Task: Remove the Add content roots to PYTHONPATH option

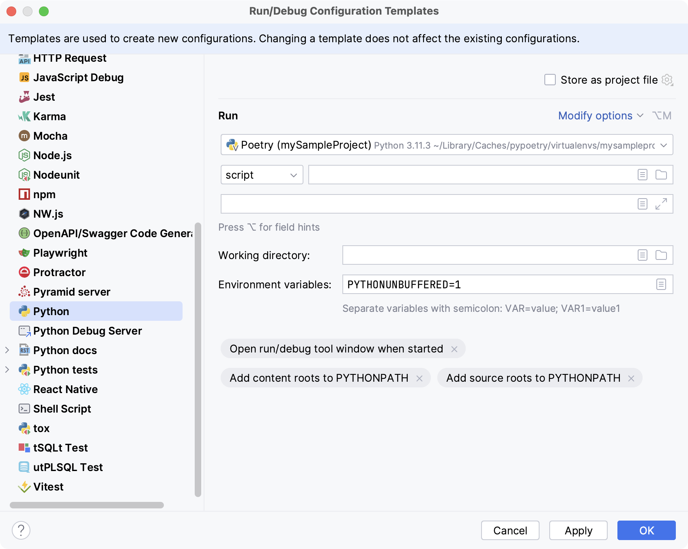Action: pos(420,378)
